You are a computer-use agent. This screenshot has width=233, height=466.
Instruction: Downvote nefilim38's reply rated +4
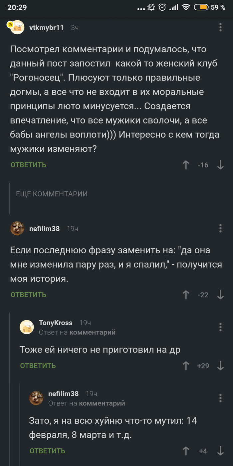[220, 451]
